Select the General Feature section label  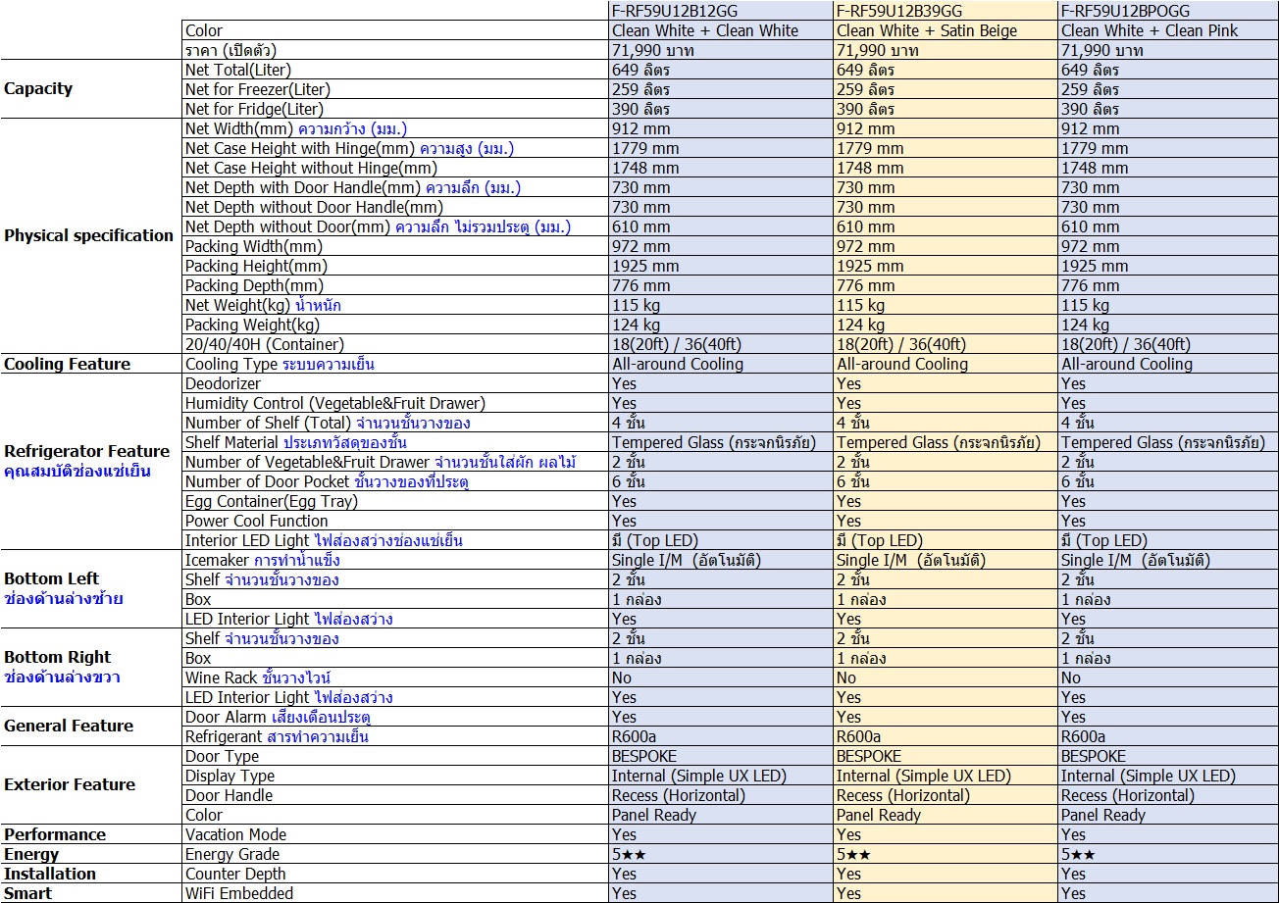(x=69, y=726)
